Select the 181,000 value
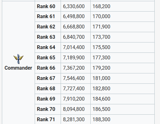The width and height of the screenshot is (160, 124). pos(101,78)
